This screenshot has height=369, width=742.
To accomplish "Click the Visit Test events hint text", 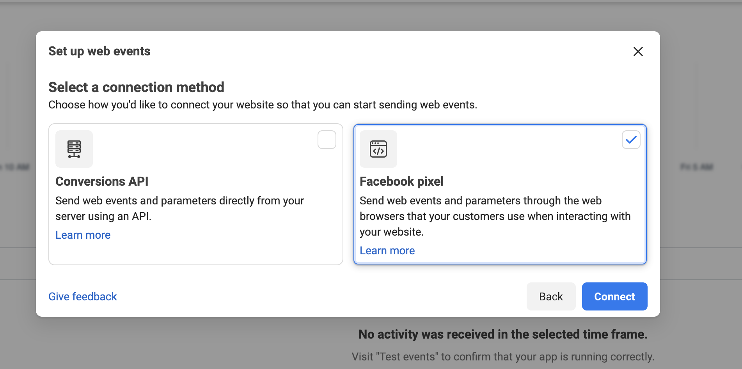I will click(x=502, y=357).
